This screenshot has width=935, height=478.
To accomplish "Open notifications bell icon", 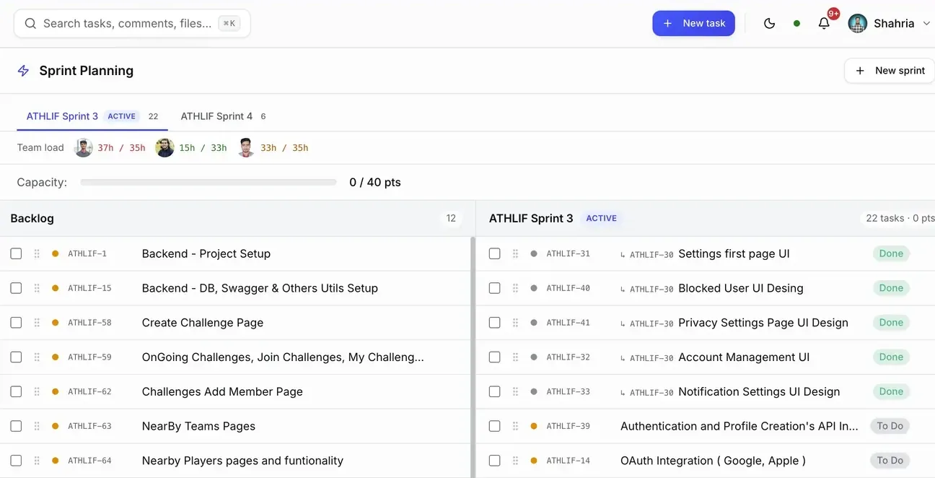I will 824,23.
